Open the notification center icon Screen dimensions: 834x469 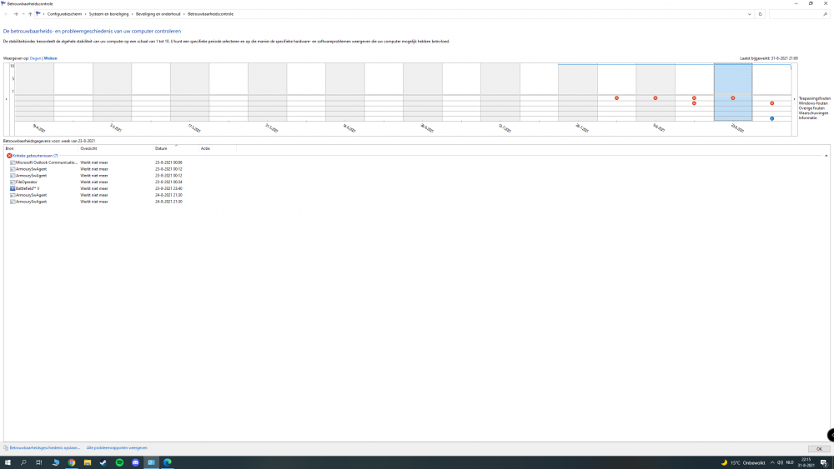point(823,462)
